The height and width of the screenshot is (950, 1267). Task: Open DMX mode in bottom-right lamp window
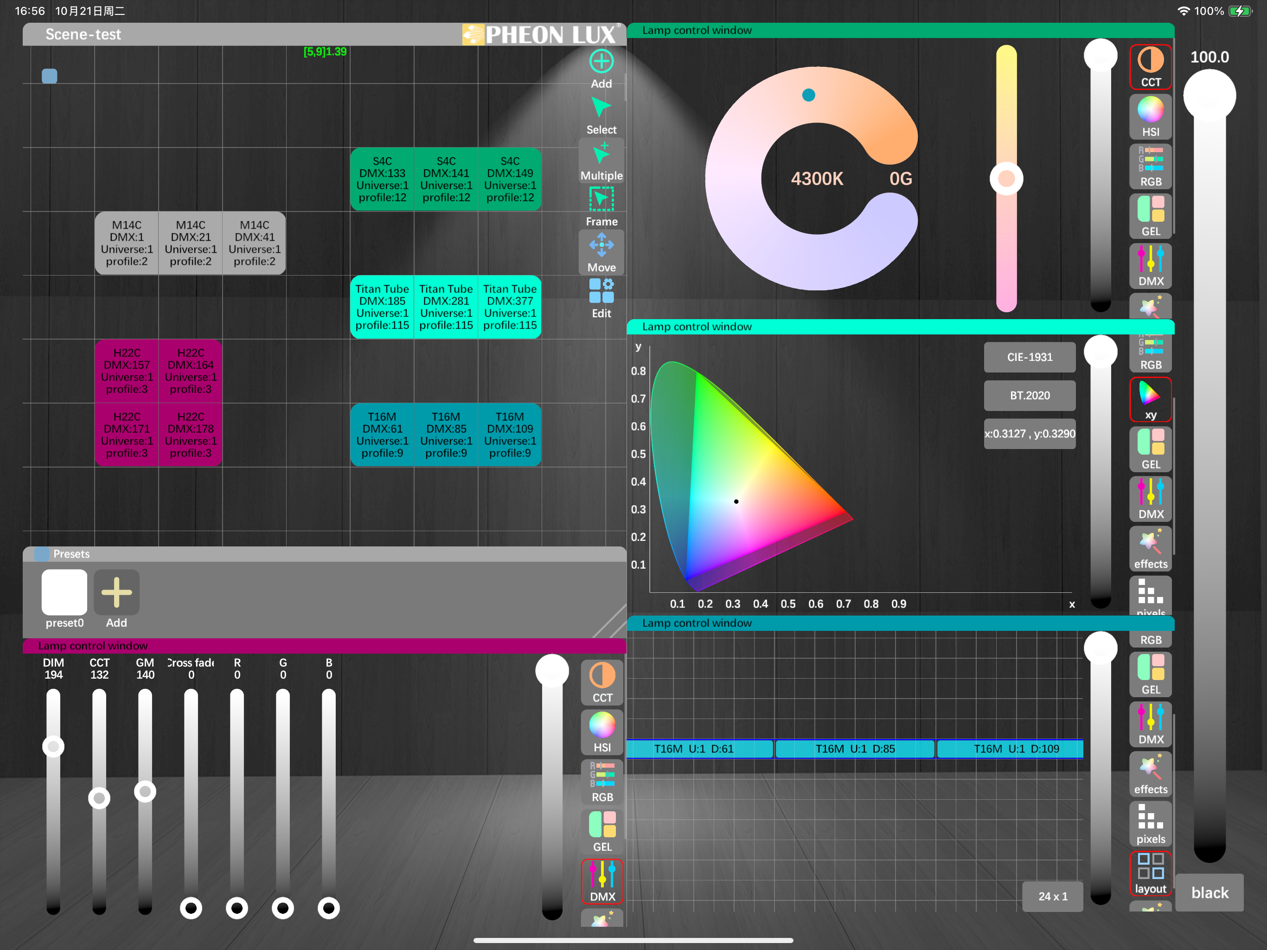click(1150, 725)
